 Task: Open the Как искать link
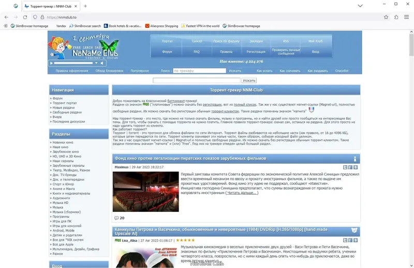point(264,71)
